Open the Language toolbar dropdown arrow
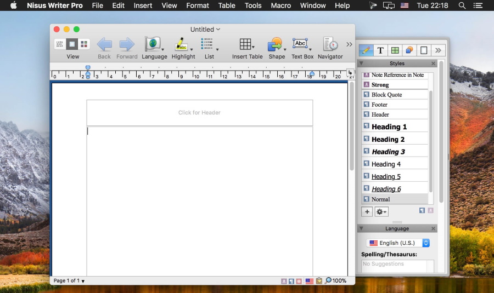Screen dimensions: 494x293 [x=163, y=50]
